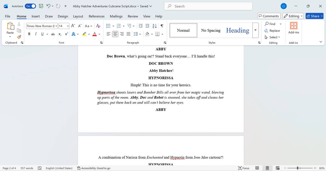326x171 pixels.
Task: Switch to the References tab
Action: click(97, 16)
